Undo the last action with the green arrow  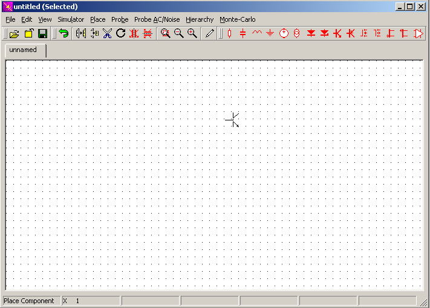pos(64,33)
